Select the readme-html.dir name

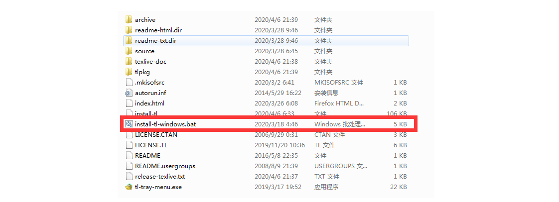158,30
